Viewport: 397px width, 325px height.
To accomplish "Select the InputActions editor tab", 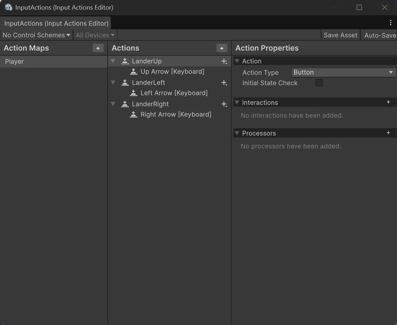I will (x=56, y=23).
